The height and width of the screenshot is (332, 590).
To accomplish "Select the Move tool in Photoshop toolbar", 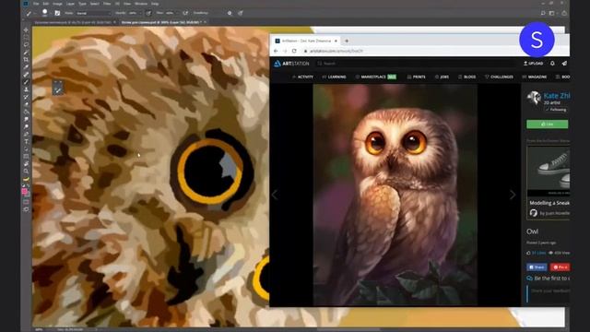I will [x=26, y=30].
